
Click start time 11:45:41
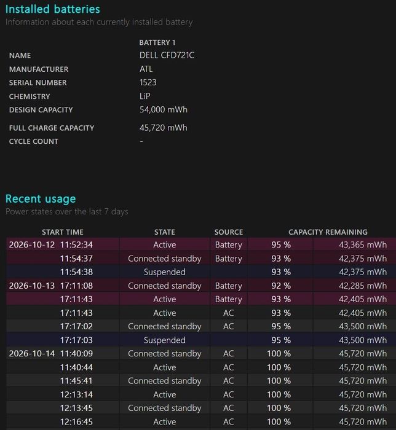point(77,381)
